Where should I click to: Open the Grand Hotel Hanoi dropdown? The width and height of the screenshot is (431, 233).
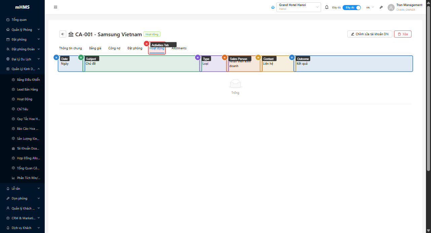(x=299, y=7)
